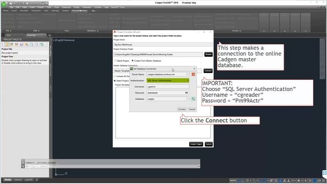Click the green refresh icon in the FireCAD palette toolbar

pyautogui.click(x=42, y=44)
